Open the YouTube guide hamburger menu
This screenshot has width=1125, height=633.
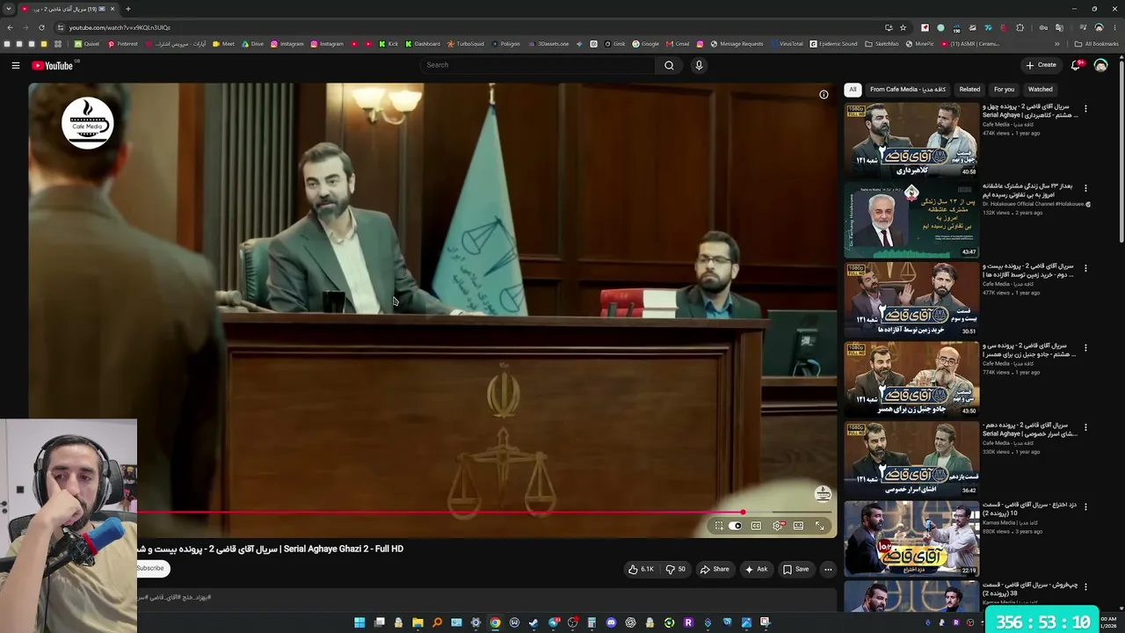click(15, 65)
